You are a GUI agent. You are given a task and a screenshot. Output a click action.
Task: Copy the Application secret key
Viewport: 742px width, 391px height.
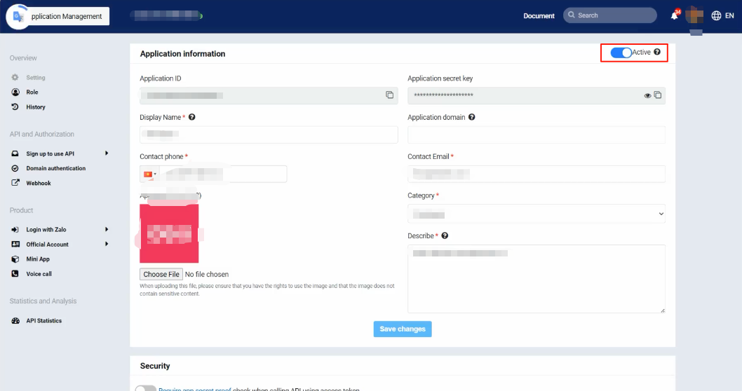pos(658,95)
